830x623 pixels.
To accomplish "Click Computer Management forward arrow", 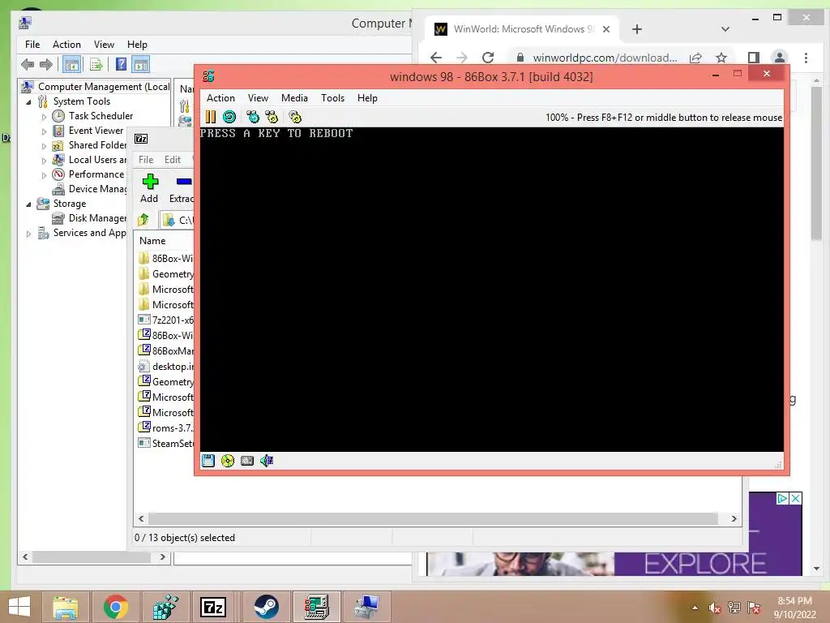I will point(46,65).
